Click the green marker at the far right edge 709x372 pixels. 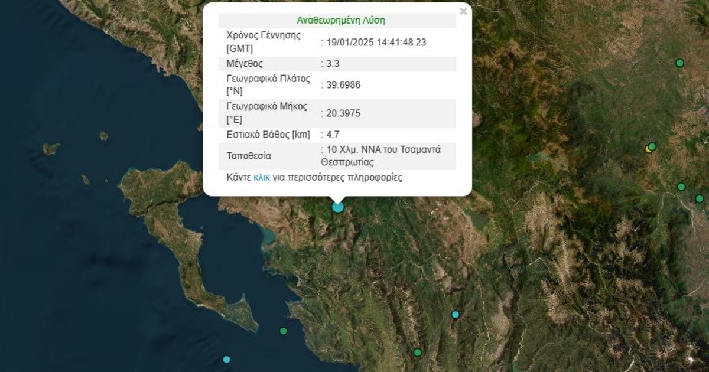[700, 198]
